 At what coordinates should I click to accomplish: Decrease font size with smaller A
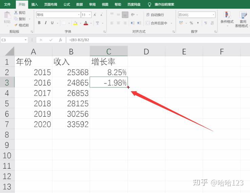click(x=101, y=15)
